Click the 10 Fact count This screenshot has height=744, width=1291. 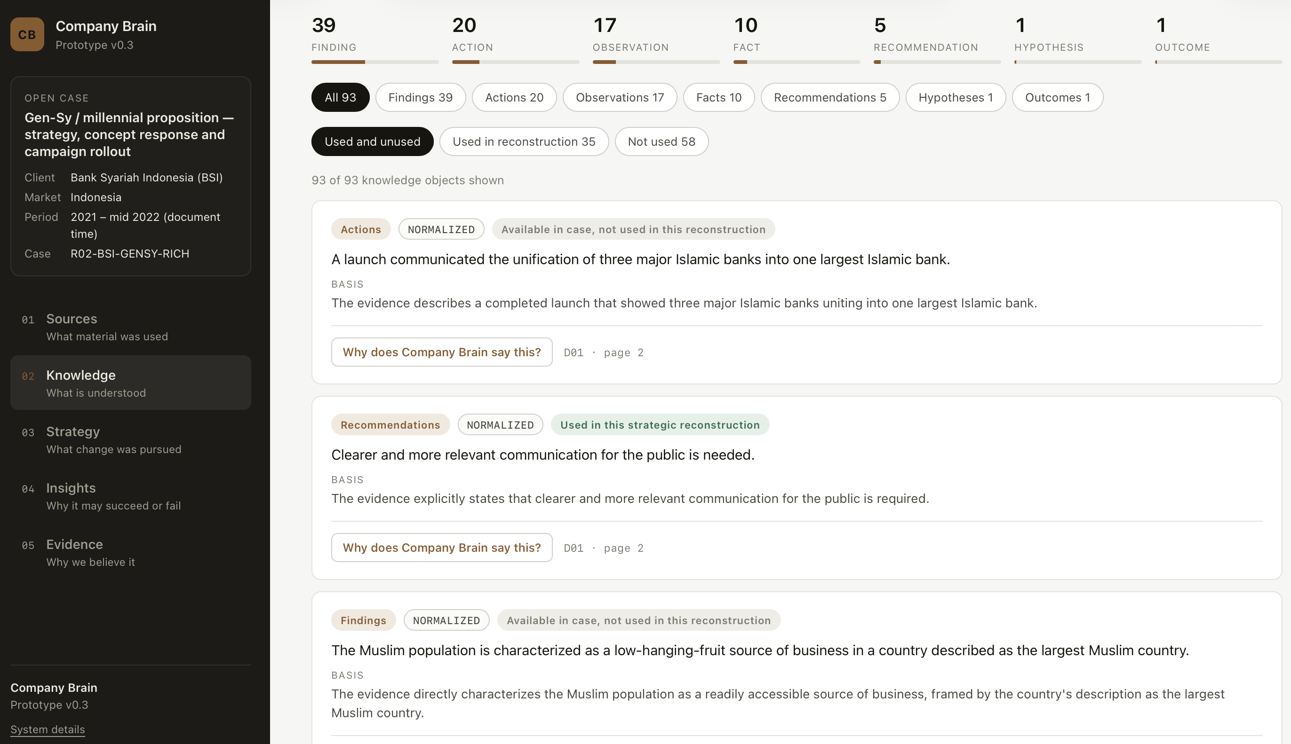(745, 25)
